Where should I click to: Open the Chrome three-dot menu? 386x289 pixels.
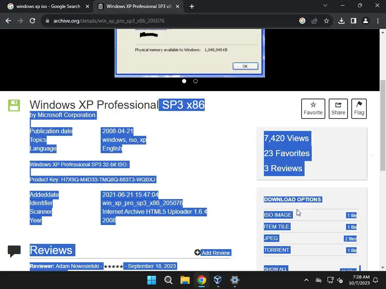(378, 21)
